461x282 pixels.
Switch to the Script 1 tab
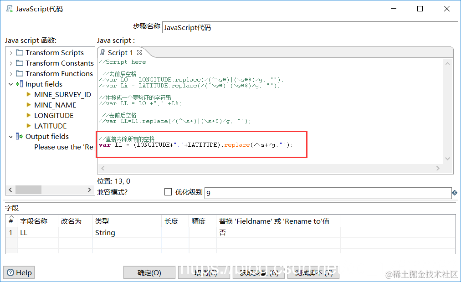click(120, 53)
